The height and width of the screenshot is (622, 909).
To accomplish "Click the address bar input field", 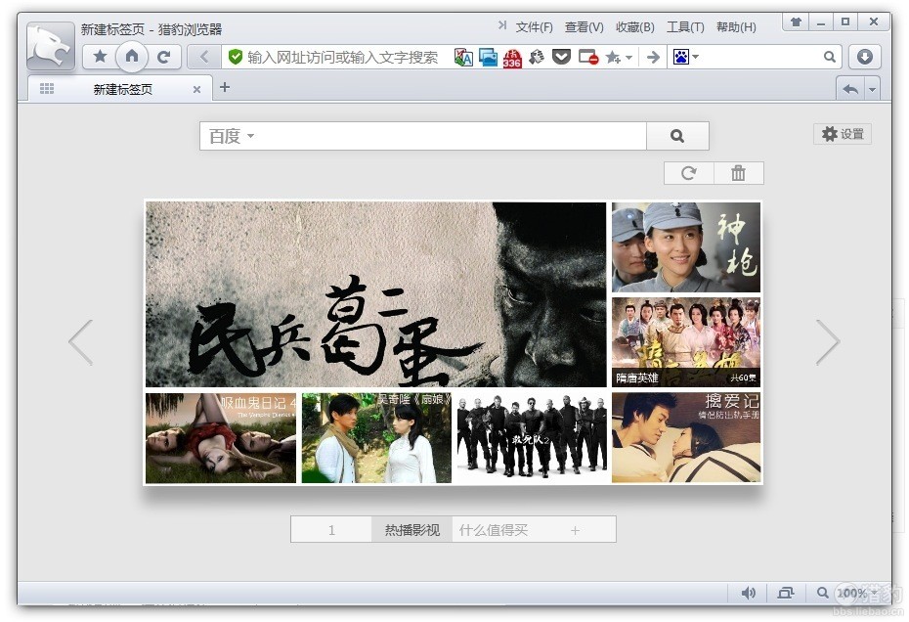I will (x=342, y=58).
